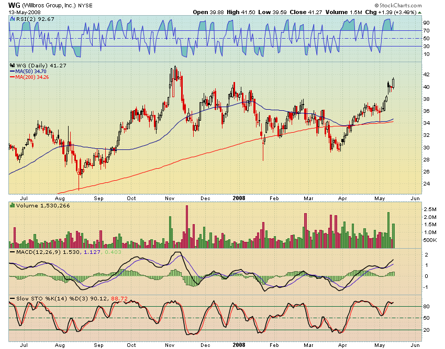Click the '80' Slow STO axis label

pyautogui.click(x=426, y=307)
